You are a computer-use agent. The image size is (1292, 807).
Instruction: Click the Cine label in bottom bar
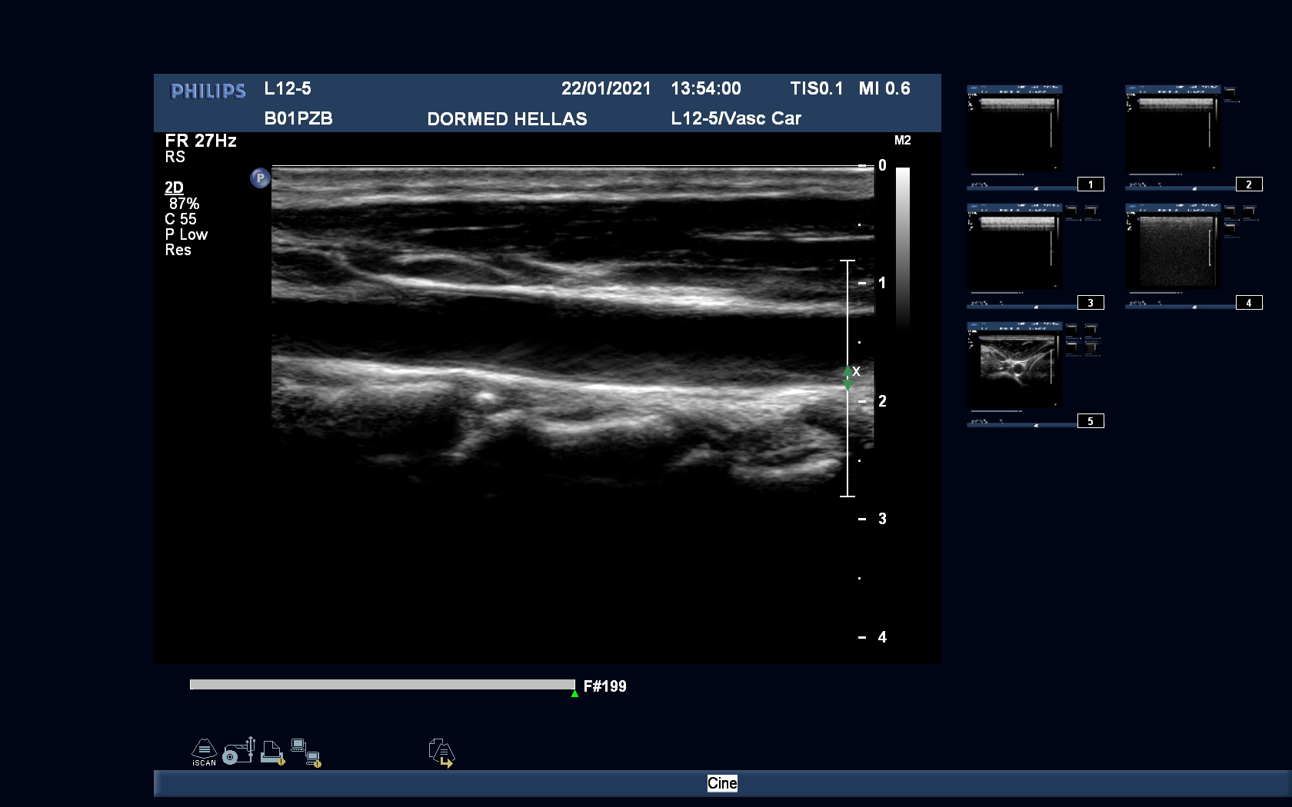[721, 783]
